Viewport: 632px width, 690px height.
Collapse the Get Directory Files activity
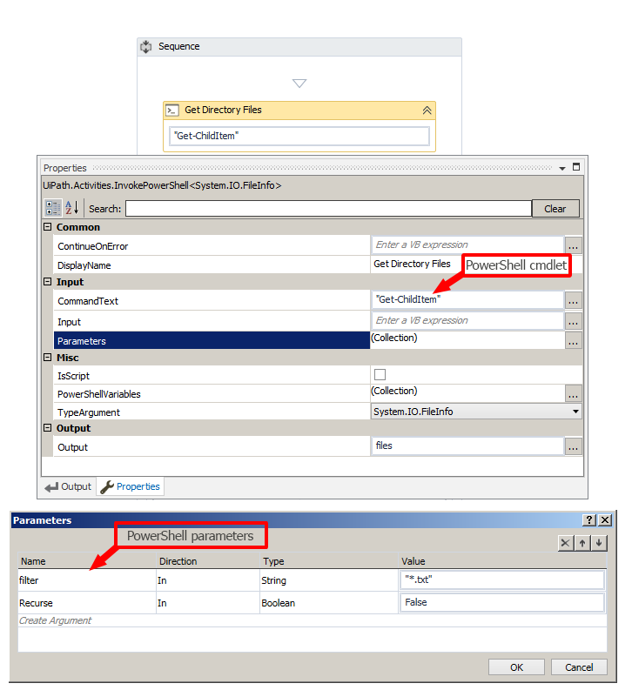coord(427,111)
